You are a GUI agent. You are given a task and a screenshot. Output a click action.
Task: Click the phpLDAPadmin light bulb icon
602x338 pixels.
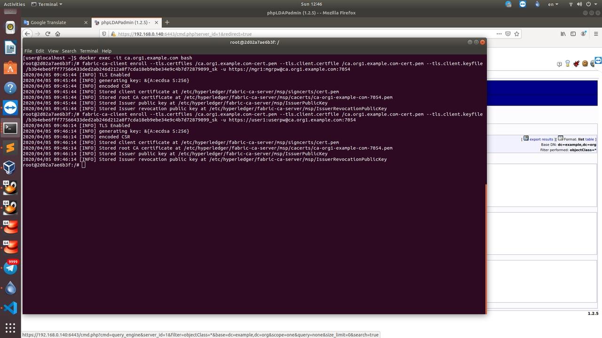pyautogui.click(x=568, y=64)
